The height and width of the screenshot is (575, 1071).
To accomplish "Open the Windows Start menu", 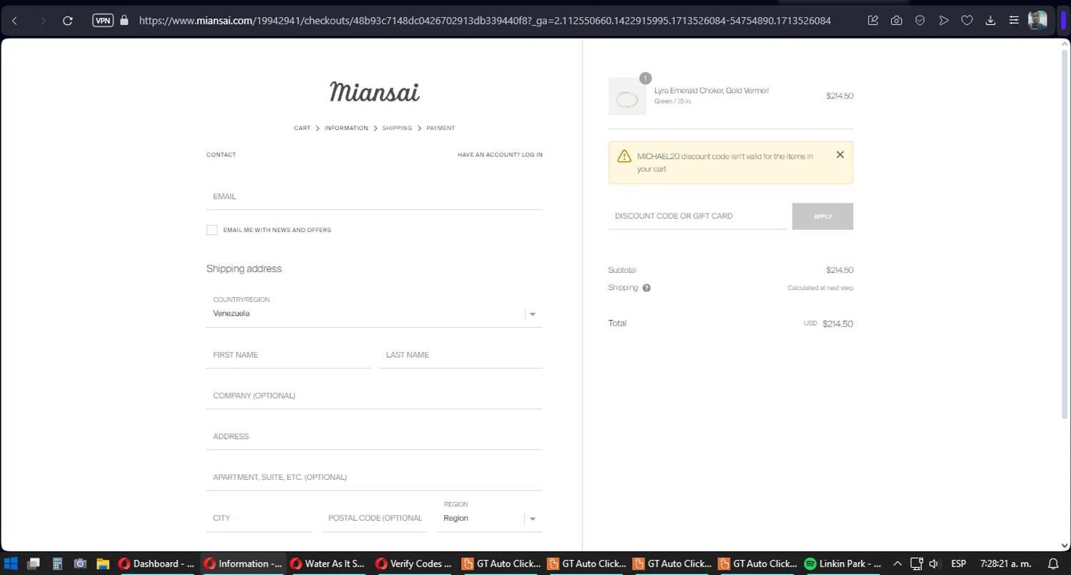I will 11,564.
